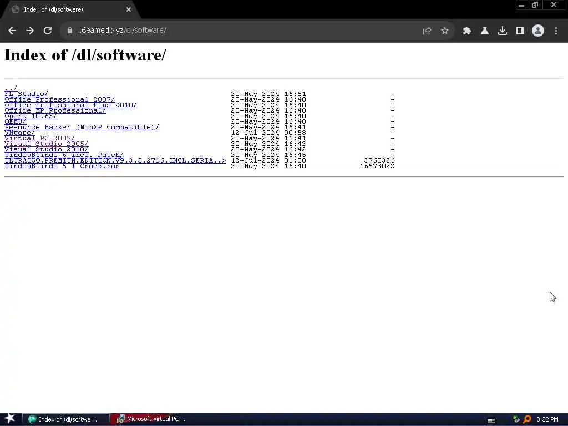Click the file size 3760326

tap(379, 160)
